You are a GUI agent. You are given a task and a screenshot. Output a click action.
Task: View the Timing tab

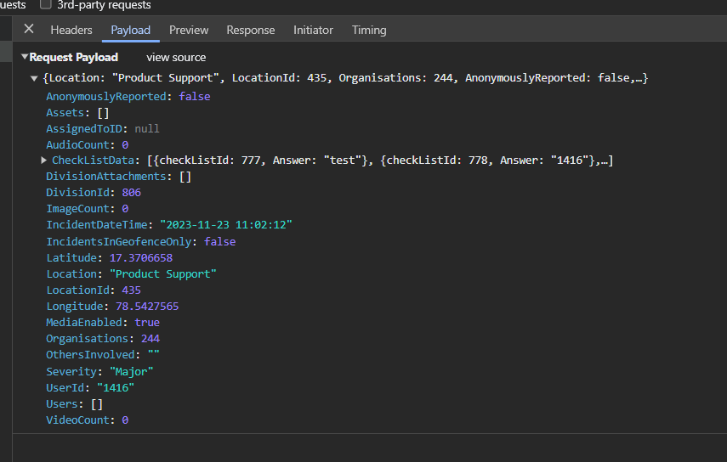click(369, 30)
